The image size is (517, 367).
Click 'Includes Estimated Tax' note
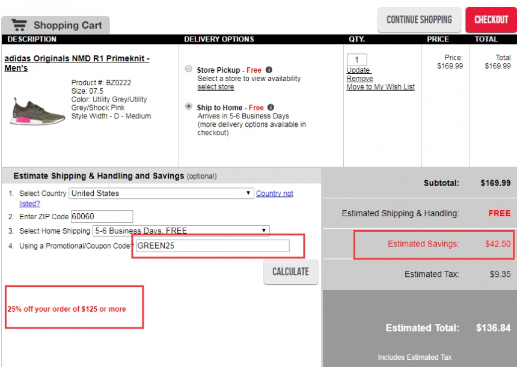[x=415, y=357]
